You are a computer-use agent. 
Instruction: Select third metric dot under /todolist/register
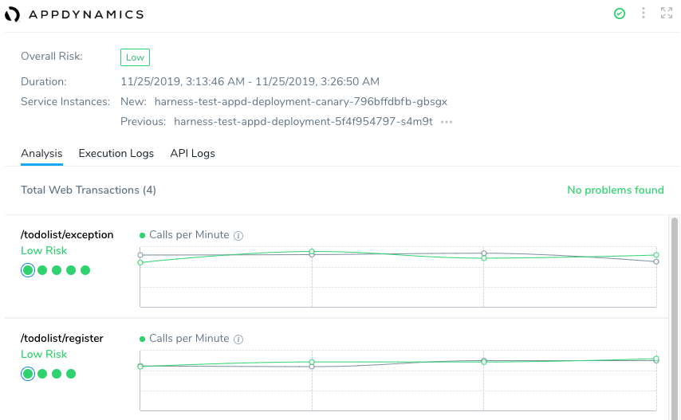pos(57,374)
